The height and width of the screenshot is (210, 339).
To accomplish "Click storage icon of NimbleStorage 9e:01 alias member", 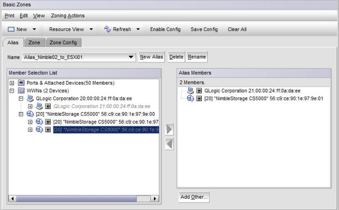I will [x=191, y=99].
